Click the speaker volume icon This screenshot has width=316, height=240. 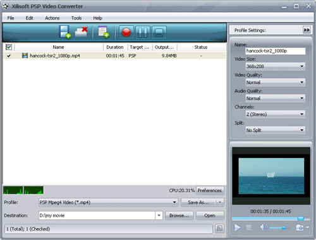coord(264,227)
